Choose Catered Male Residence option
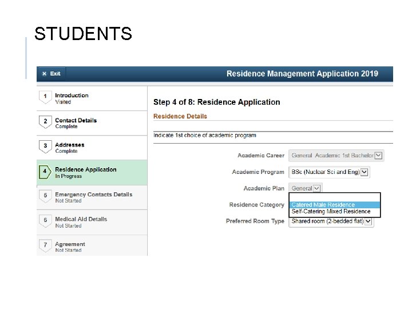412x309 pixels. 335,205
